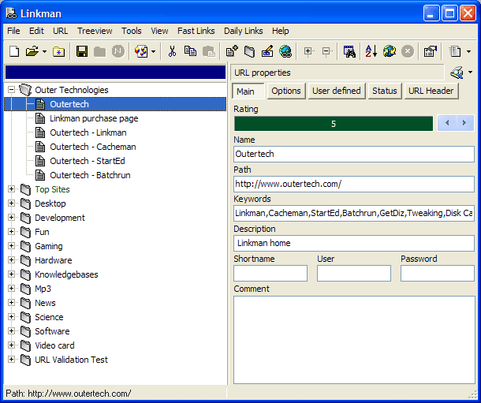Expand the Gaming folder

pos(11,246)
